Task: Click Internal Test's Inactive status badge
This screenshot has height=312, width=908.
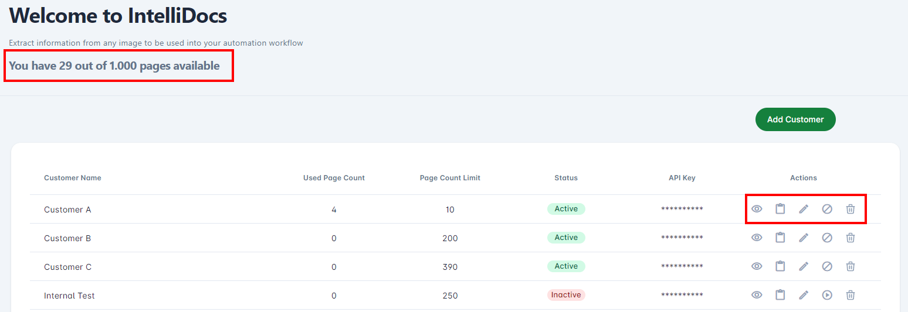Action: coord(566,295)
